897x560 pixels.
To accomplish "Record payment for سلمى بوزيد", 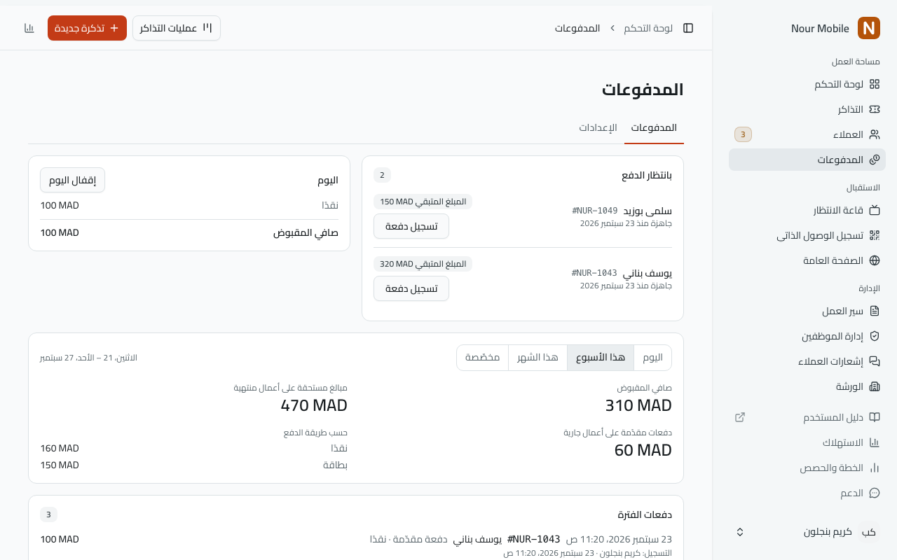I will pyautogui.click(x=411, y=226).
